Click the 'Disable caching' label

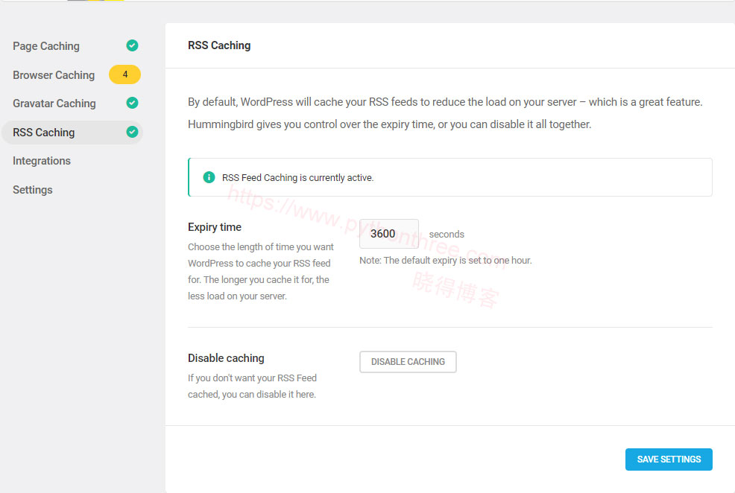click(x=226, y=358)
